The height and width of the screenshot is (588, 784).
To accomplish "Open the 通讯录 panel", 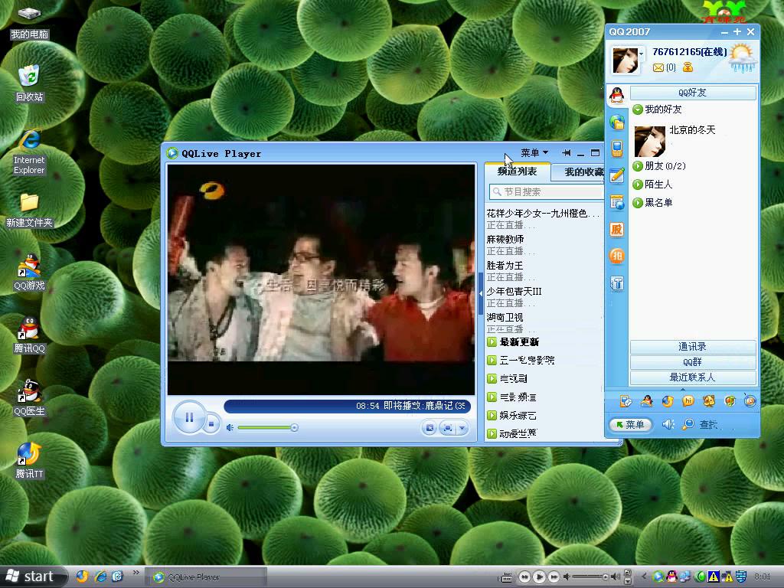I will pos(692,347).
